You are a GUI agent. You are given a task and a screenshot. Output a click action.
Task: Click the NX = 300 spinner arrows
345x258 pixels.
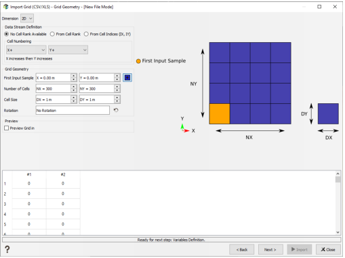pyautogui.click(x=73, y=89)
